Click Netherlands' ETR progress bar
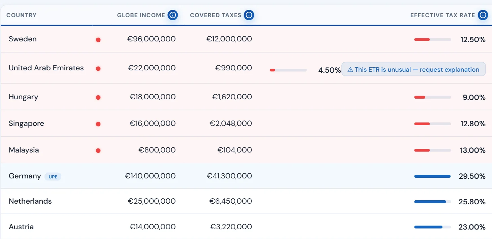This screenshot has height=239, width=492. (433, 202)
